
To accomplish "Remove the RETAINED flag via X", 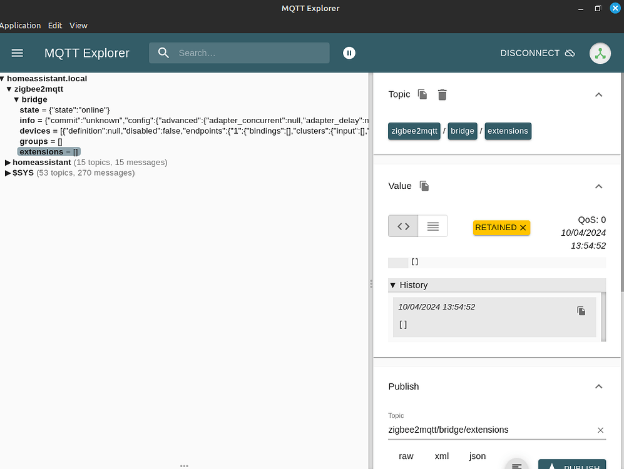I will click(523, 228).
